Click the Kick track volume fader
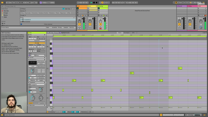The height and width of the screenshot is (117, 208). coord(84,23)
